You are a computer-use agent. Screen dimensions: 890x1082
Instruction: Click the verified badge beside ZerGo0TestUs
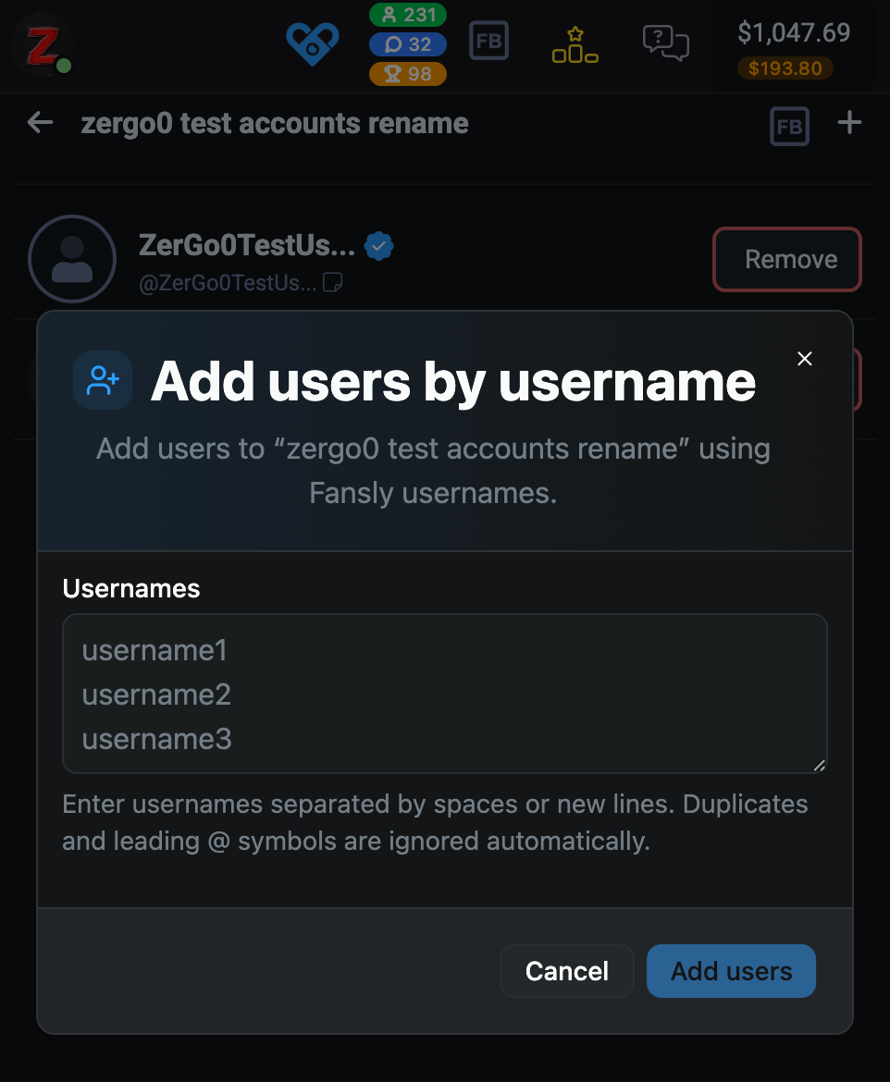(378, 245)
